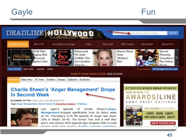
Task: Switch to the Emmys tab
Action: click(62, 79)
